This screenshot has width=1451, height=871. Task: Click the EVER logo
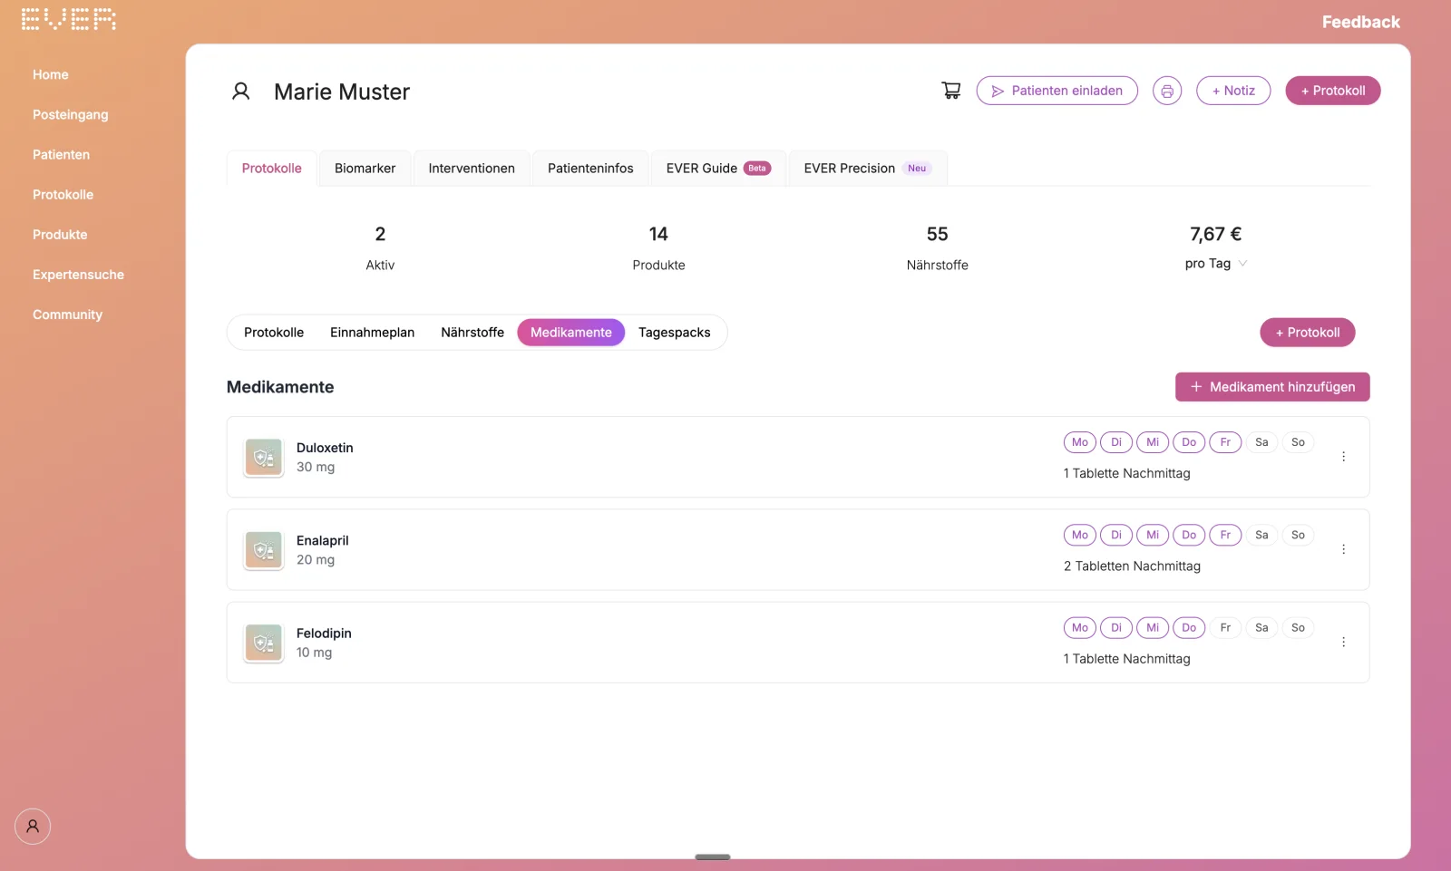click(69, 20)
